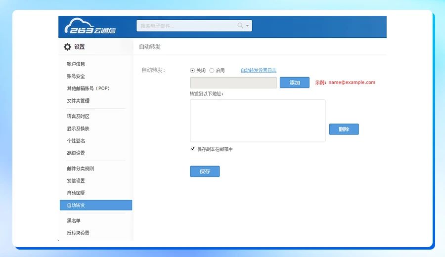This screenshot has width=445, height=257.
Task: Click the 保存 button
Action: point(205,171)
